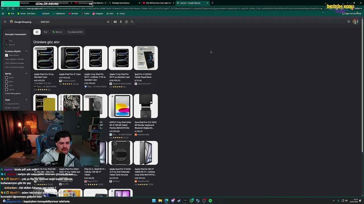Screen dimensions: 364x204
Task: Collapse the Marka filter section
Action: pyautogui.click(x=26, y=74)
